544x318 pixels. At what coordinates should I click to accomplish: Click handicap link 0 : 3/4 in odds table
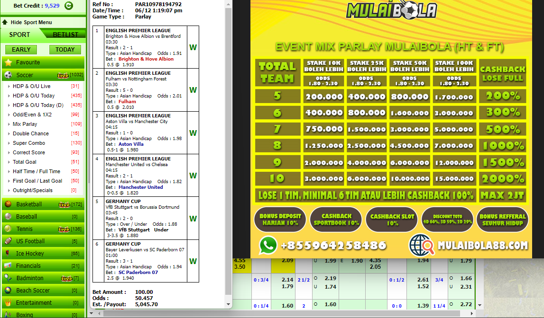261,280
